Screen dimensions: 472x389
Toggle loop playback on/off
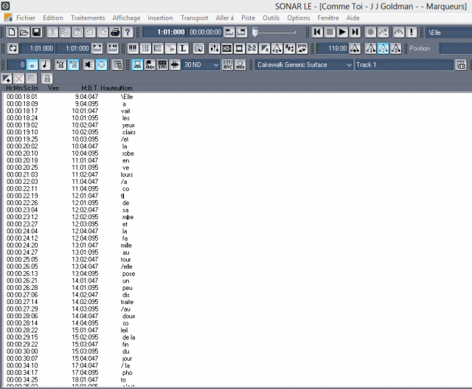coord(13,48)
